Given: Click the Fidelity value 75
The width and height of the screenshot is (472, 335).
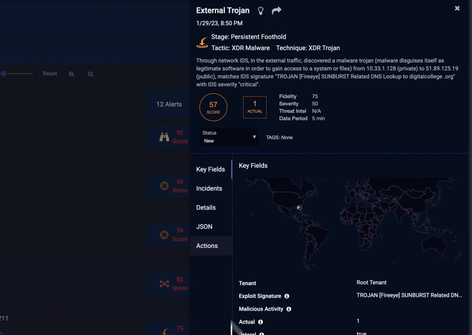Looking at the screenshot, I should (315, 96).
